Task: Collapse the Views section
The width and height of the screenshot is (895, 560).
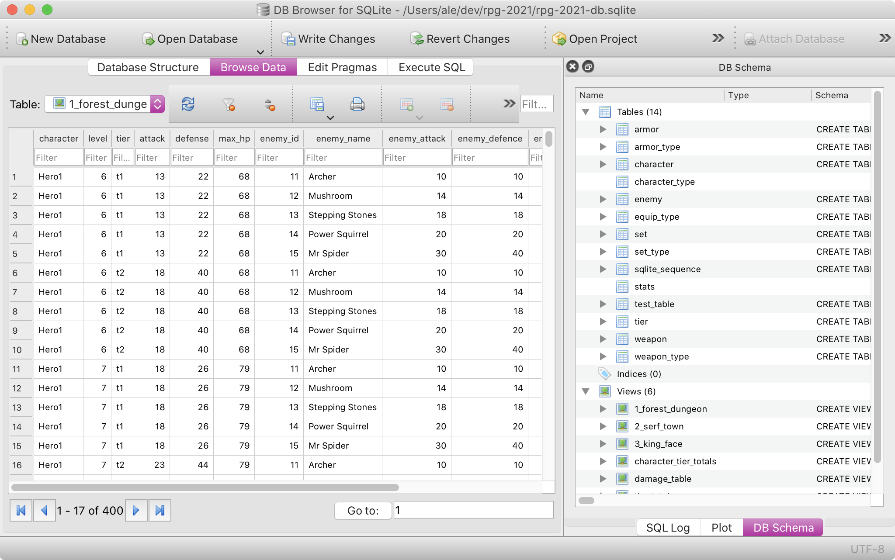Action: pyautogui.click(x=586, y=391)
